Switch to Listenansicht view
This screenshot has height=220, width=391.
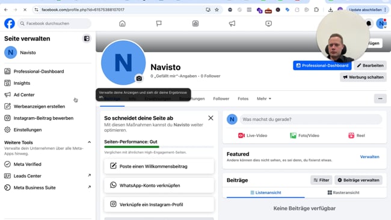[265, 192]
